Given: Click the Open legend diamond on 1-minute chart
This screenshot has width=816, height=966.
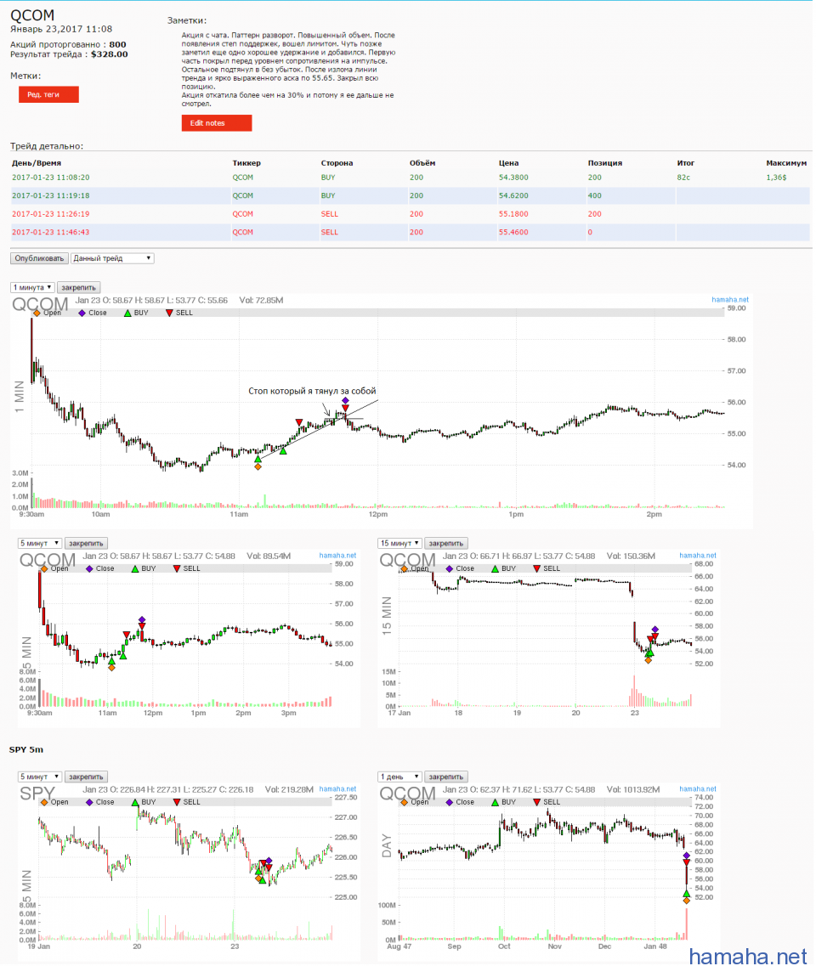Looking at the screenshot, I should 37,313.
